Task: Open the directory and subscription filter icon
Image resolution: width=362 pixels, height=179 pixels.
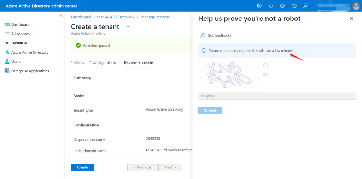Action: coord(259,6)
